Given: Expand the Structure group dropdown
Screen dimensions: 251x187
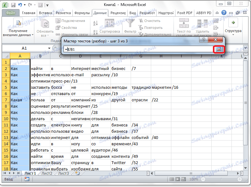Looking at the screenshot, I should click(233, 35).
